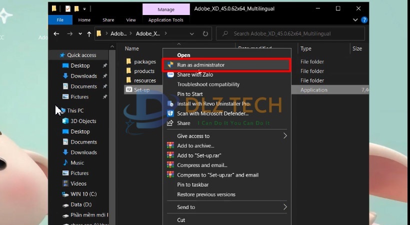Click the Share entry with arrow icon

pyautogui.click(x=183, y=123)
